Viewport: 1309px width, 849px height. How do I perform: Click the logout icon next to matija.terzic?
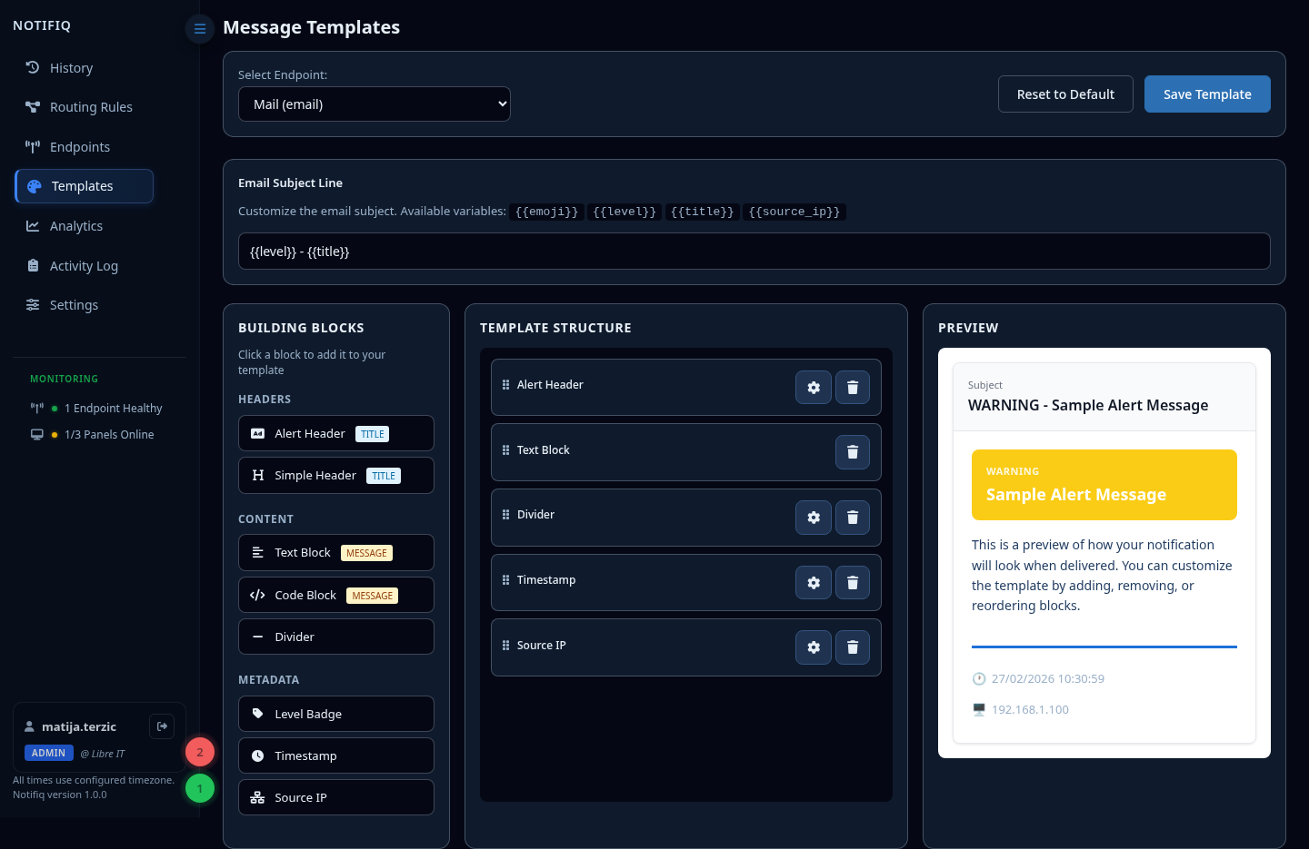[162, 726]
